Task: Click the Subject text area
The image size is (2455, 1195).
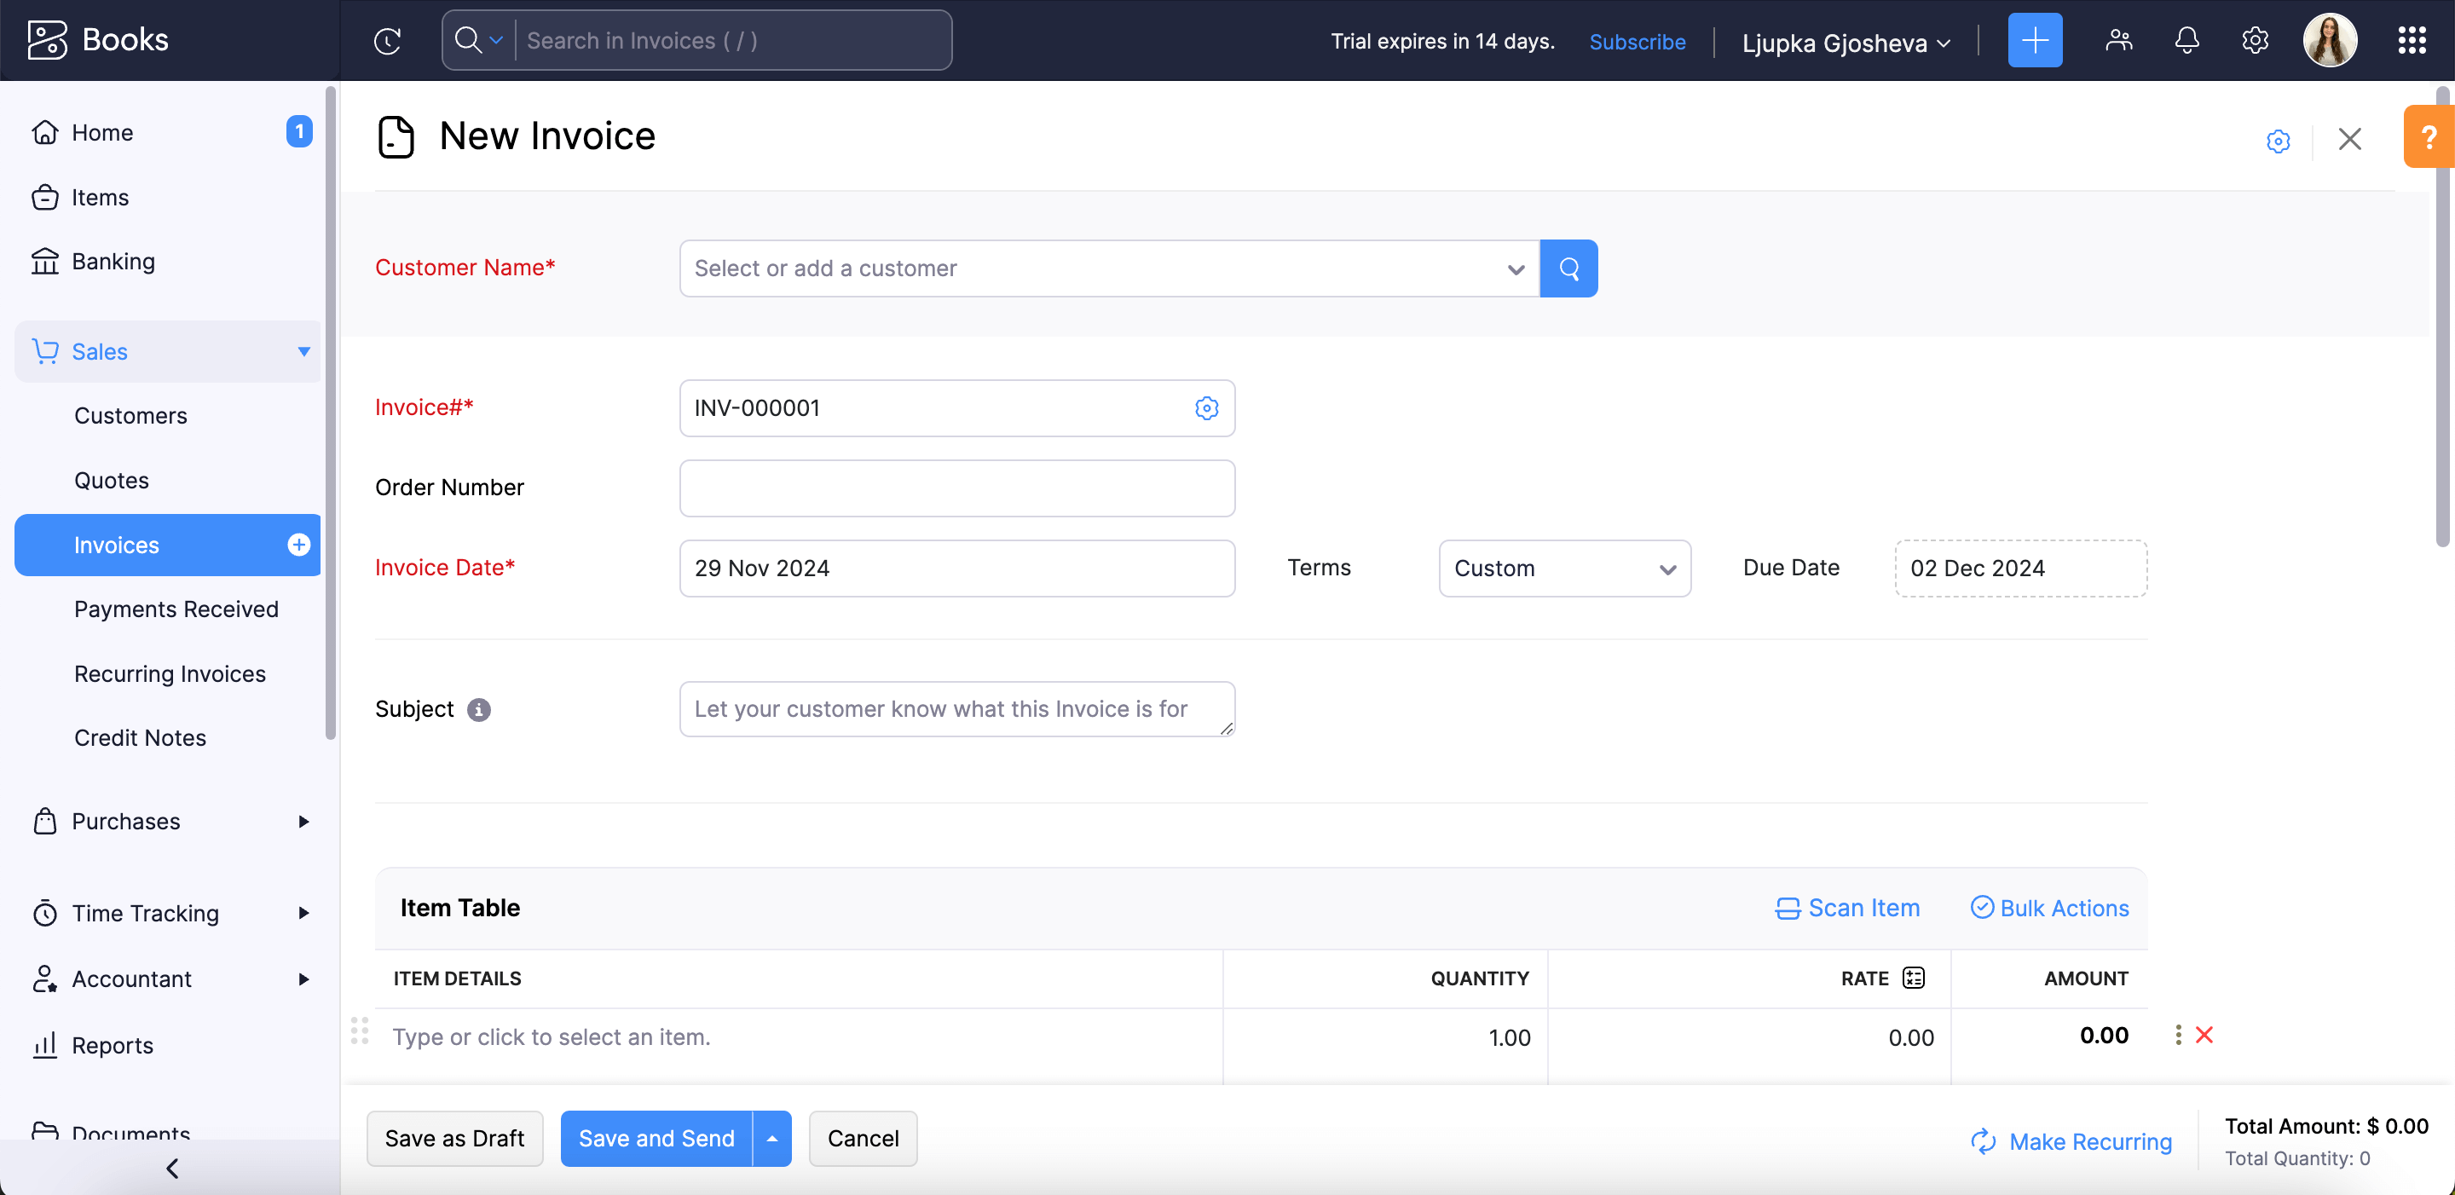Action: pos(956,709)
